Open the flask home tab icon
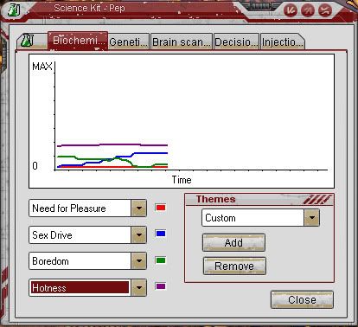Screen dimensions: 358x327 click(x=28, y=41)
